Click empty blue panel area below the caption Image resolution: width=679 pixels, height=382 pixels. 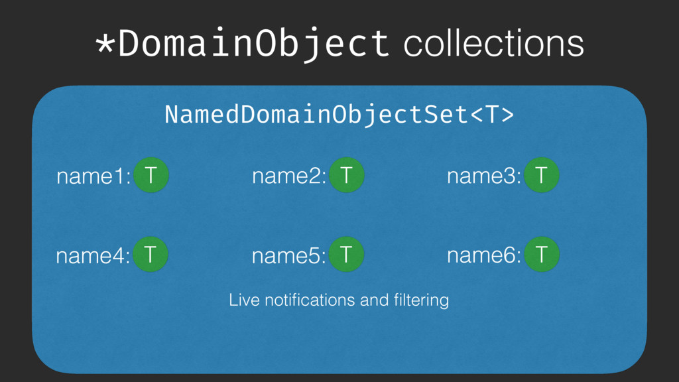click(x=339, y=342)
